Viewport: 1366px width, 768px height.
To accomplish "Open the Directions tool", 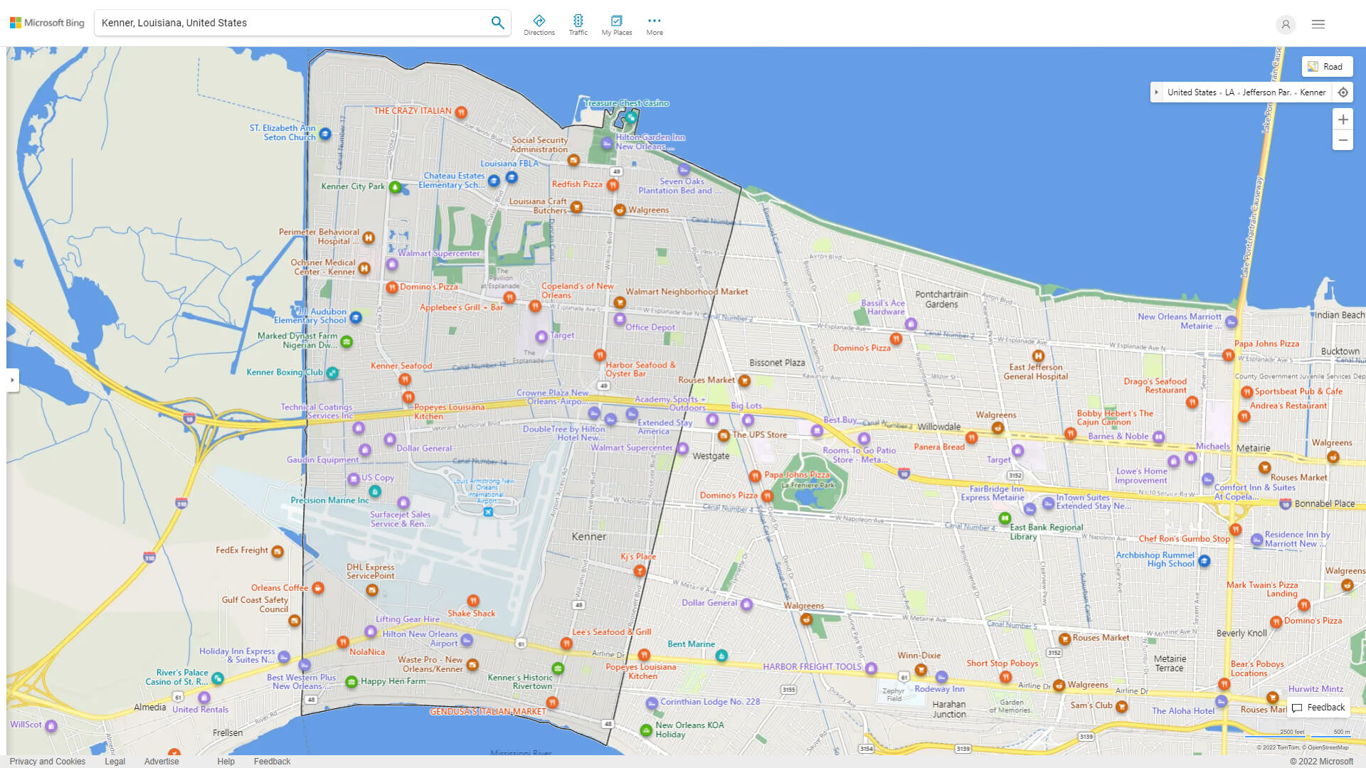I will 539,25.
